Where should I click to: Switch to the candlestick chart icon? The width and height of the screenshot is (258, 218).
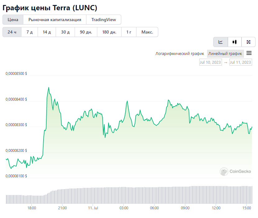(235, 42)
